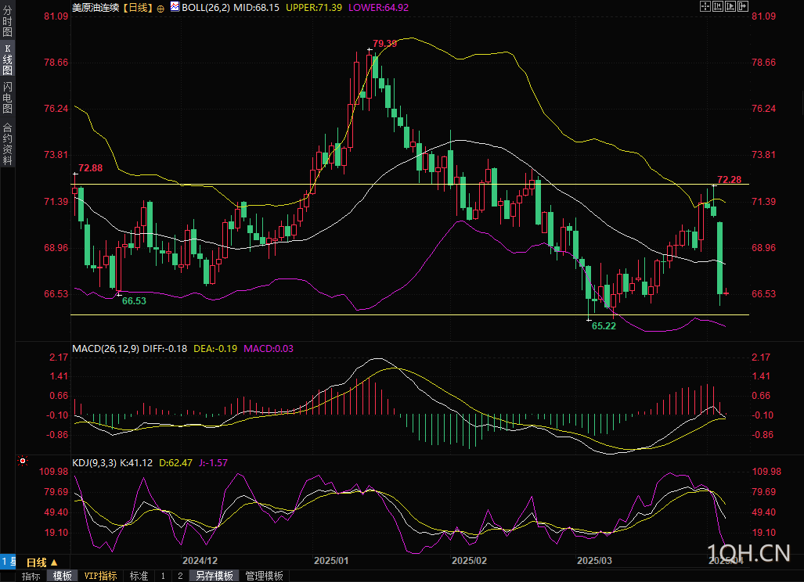Open the 分时图 side tab

(x=7, y=21)
